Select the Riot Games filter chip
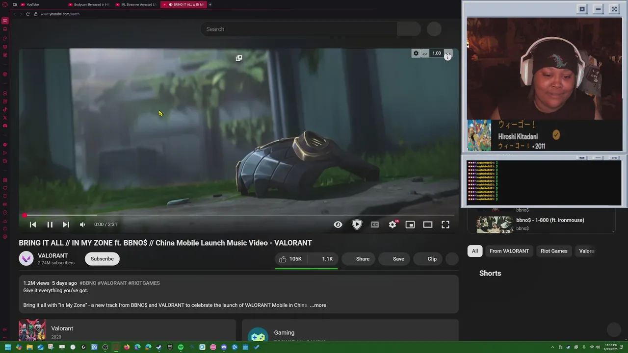Image resolution: width=628 pixels, height=353 pixels. (x=554, y=251)
